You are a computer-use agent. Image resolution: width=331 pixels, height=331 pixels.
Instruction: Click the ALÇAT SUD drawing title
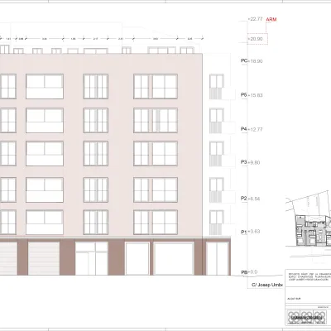294,299
